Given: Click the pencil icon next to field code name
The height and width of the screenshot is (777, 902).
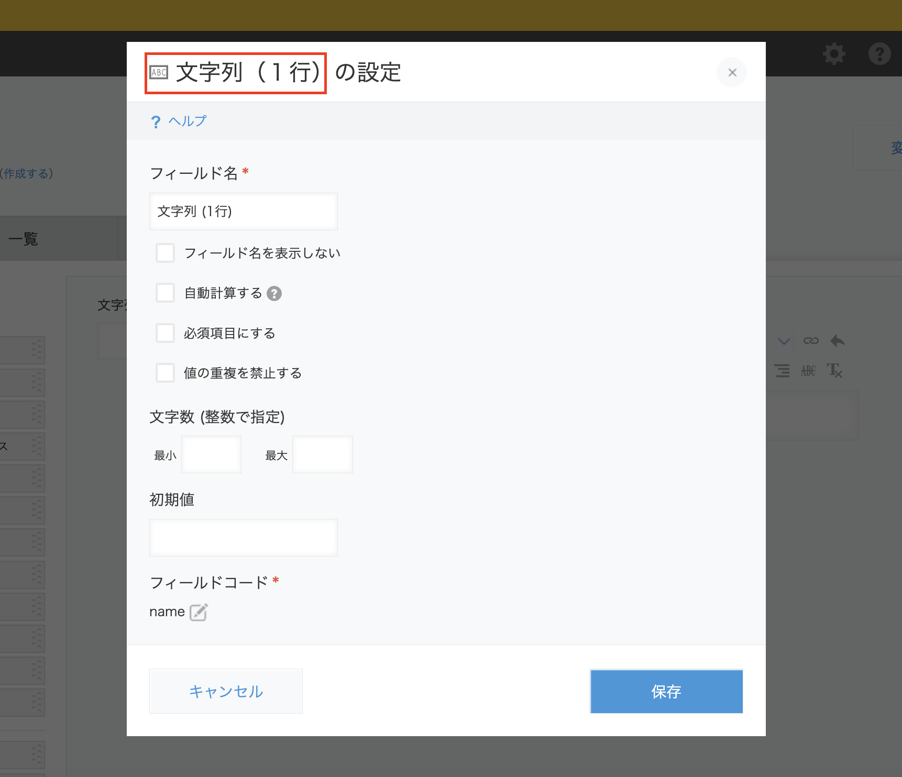Looking at the screenshot, I should 198,612.
